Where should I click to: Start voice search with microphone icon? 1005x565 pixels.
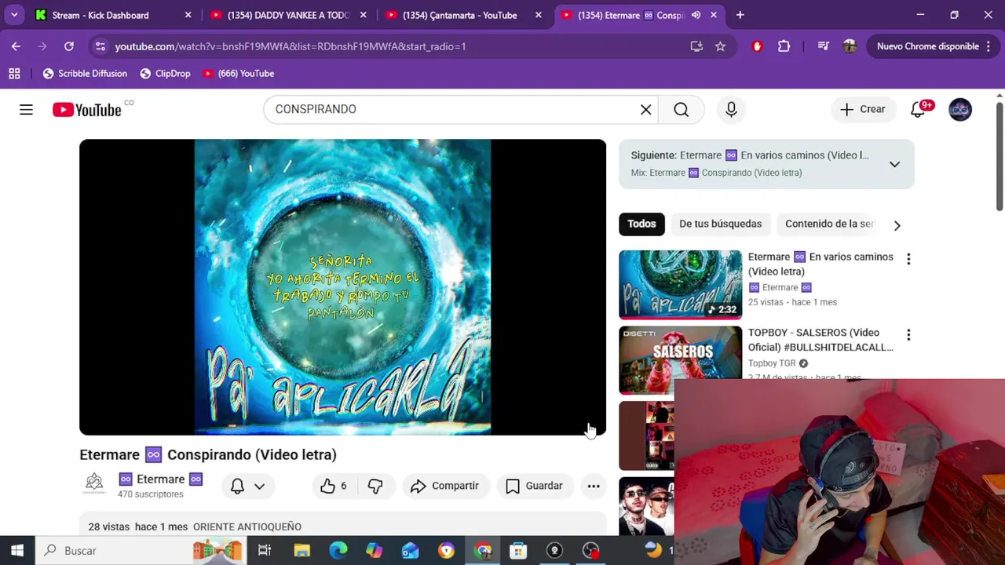pyautogui.click(x=731, y=110)
